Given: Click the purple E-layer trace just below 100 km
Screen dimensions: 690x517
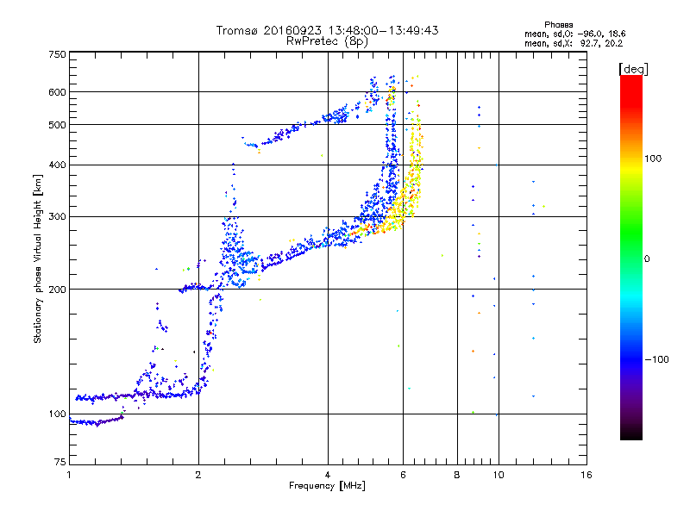Looking at the screenshot, I should tap(97, 421).
